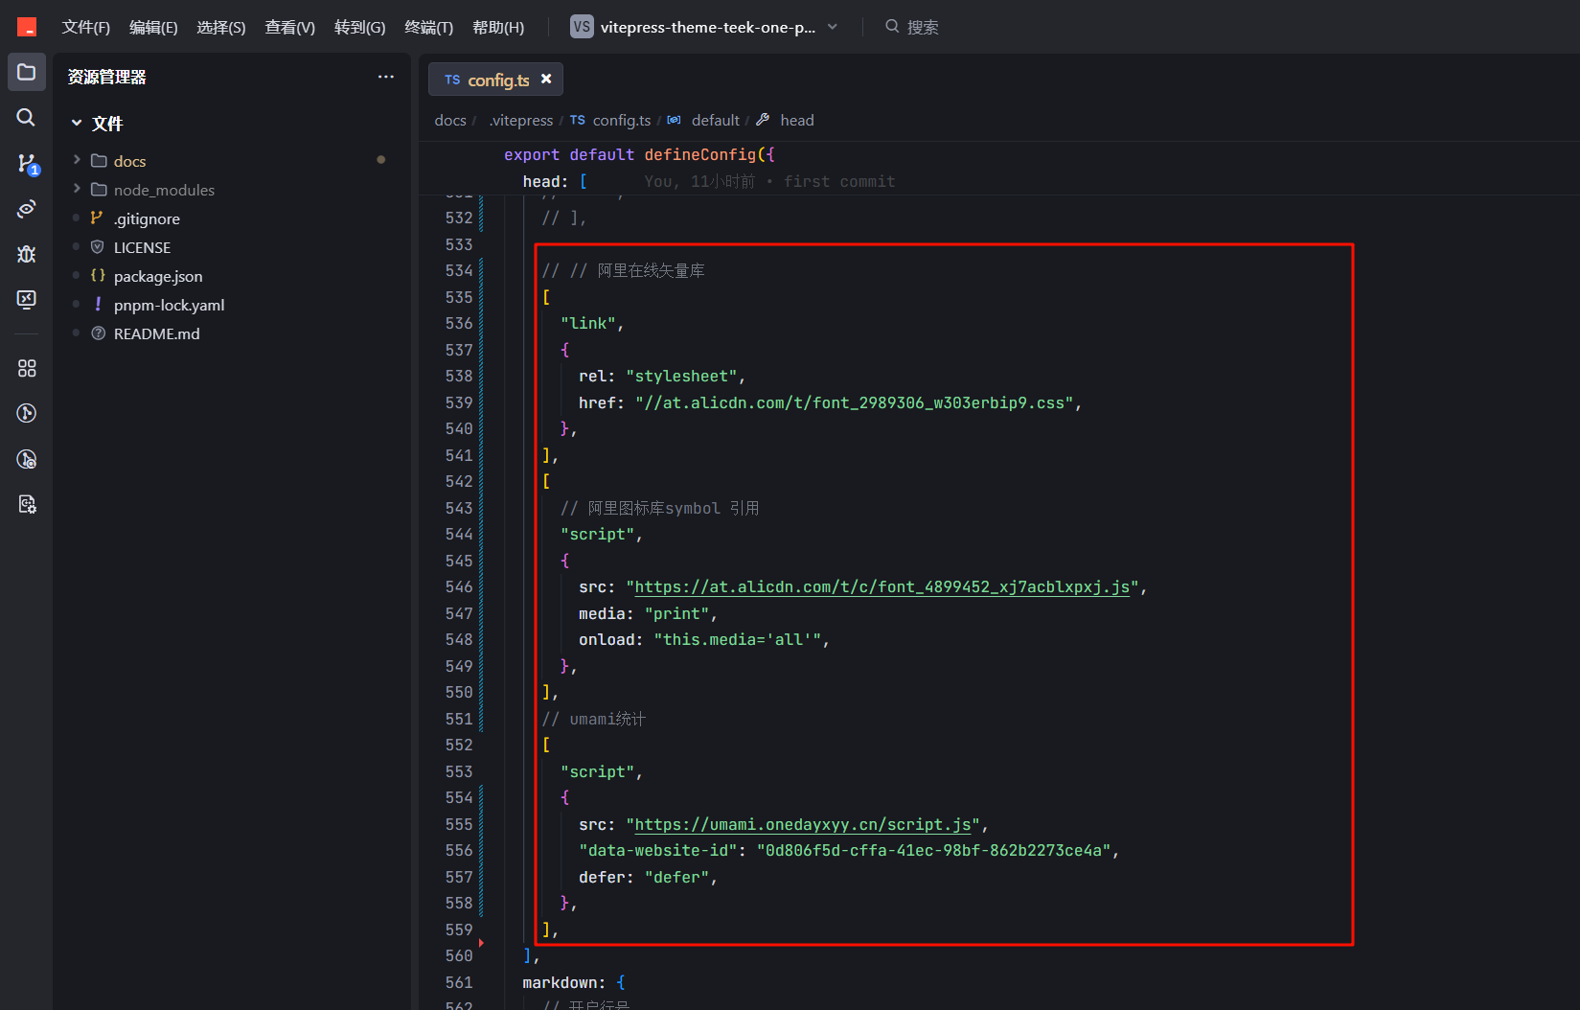Click the eye-shaped preview icon in activity bar
The image size is (1580, 1010).
click(27, 208)
